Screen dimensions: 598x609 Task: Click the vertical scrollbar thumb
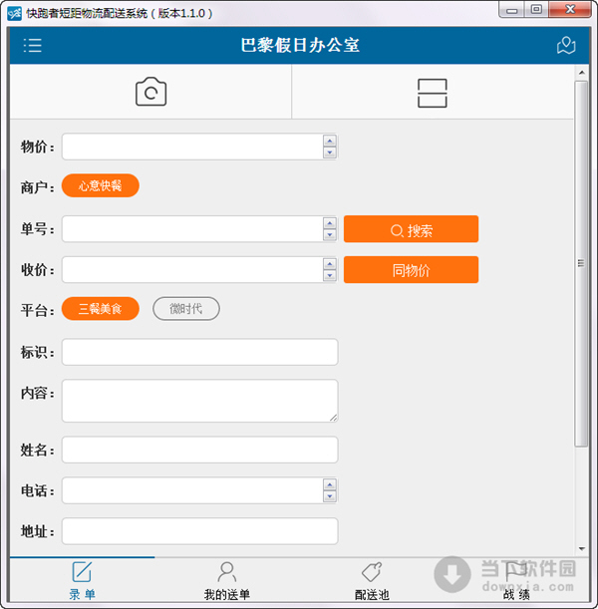pyautogui.click(x=581, y=264)
